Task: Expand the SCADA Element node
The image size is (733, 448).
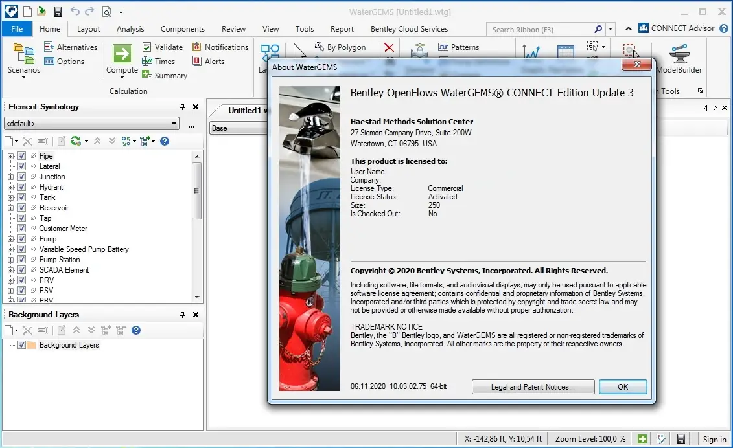Action: [11, 269]
